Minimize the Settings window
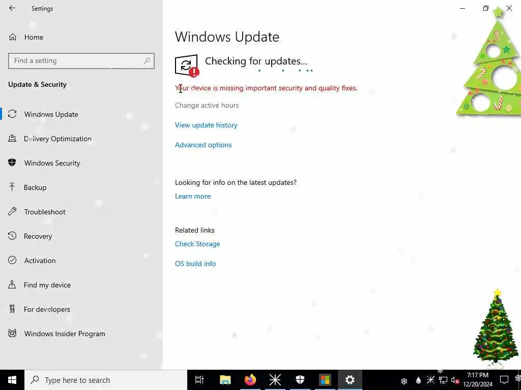Image resolution: width=521 pixels, height=390 pixels. tap(462, 8)
